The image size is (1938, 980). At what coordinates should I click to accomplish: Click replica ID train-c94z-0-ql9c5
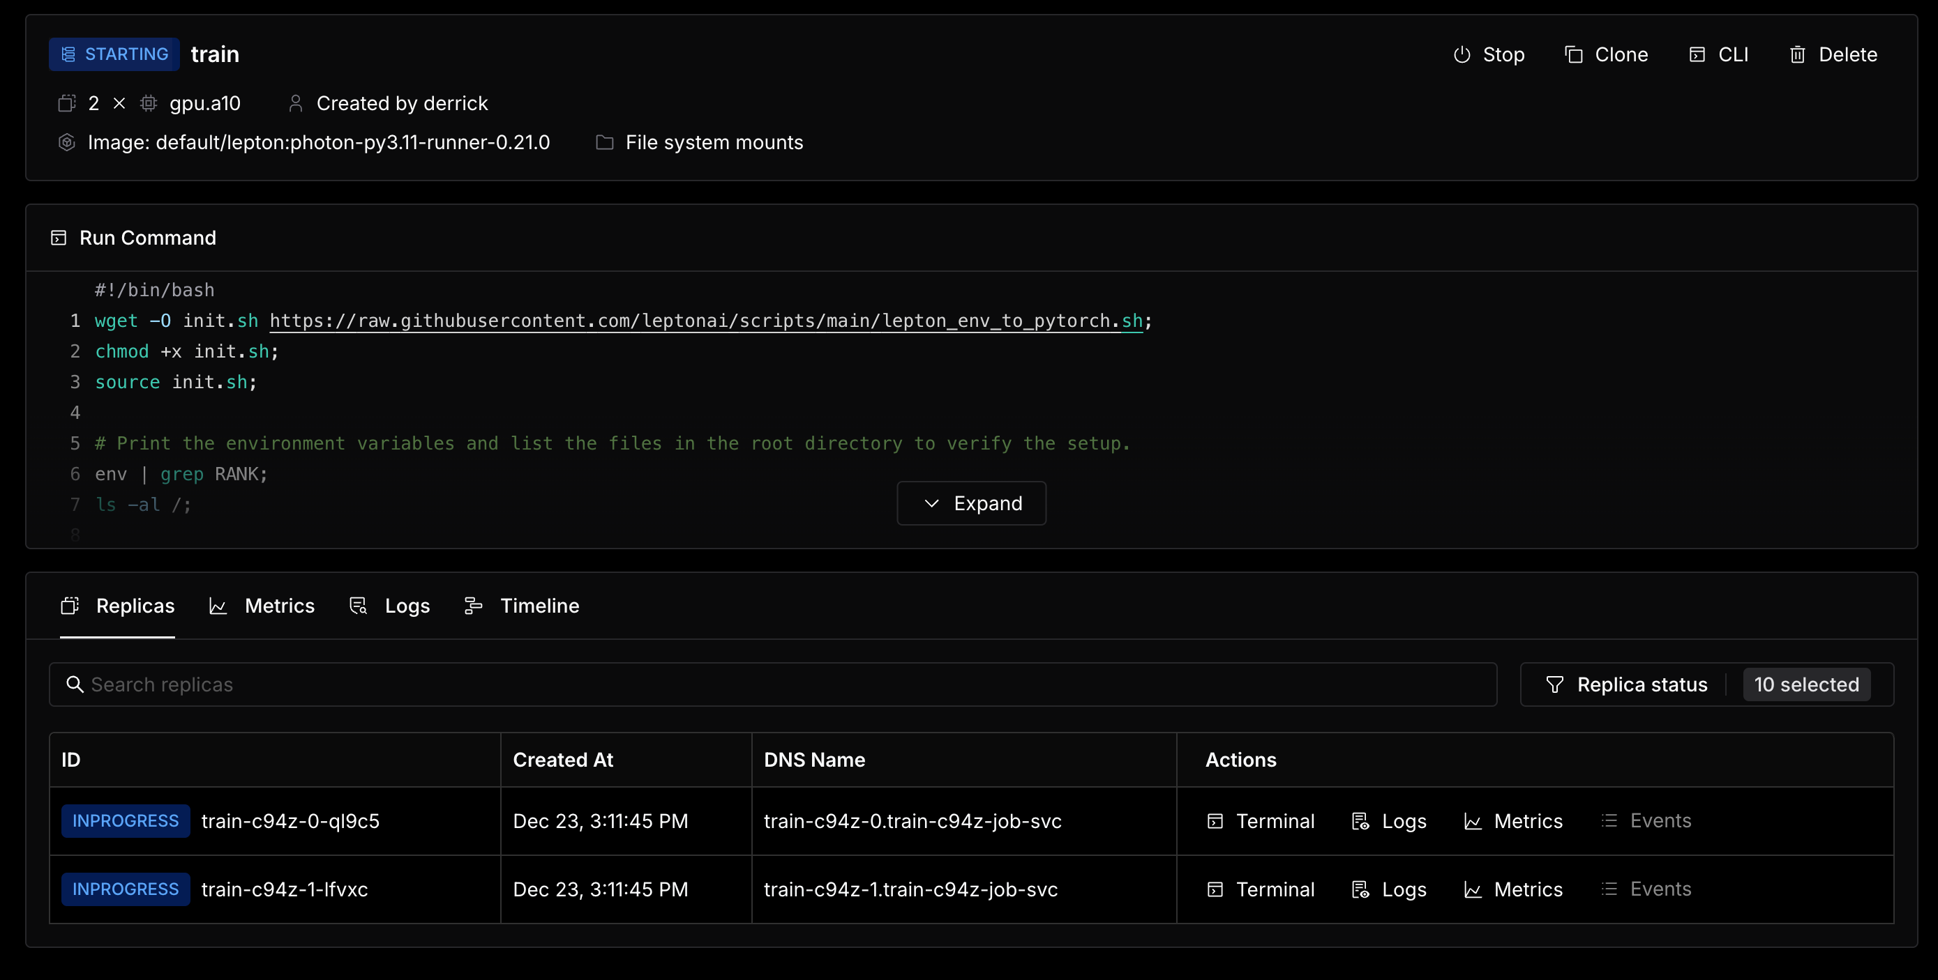click(290, 820)
